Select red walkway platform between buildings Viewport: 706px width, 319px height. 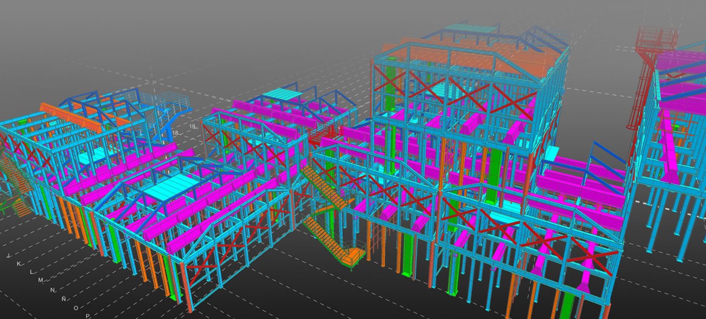320,135
